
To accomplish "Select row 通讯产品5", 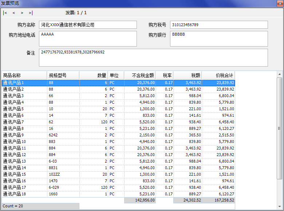I will 118,109.
